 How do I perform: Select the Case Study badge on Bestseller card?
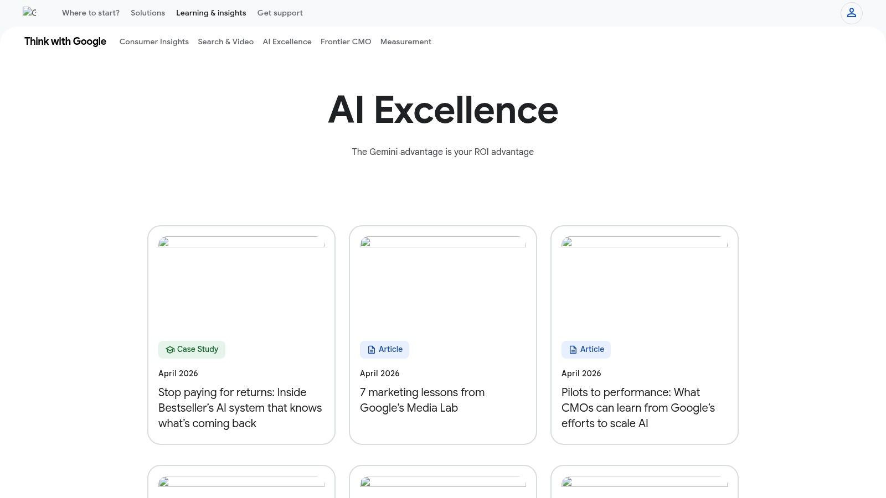pyautogui.click(x=192, y=349)
